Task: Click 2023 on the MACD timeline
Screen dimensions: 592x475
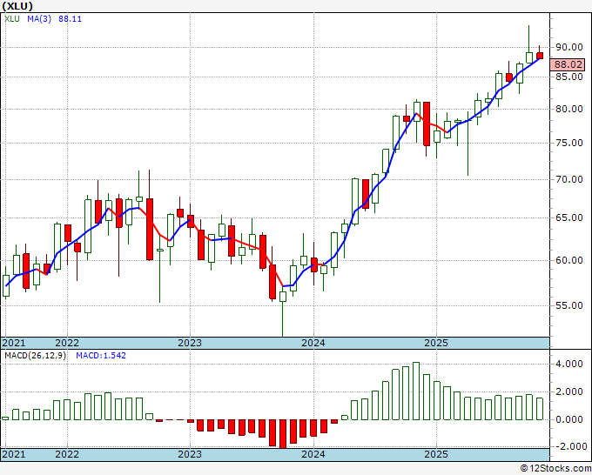Action: (190, 454)
